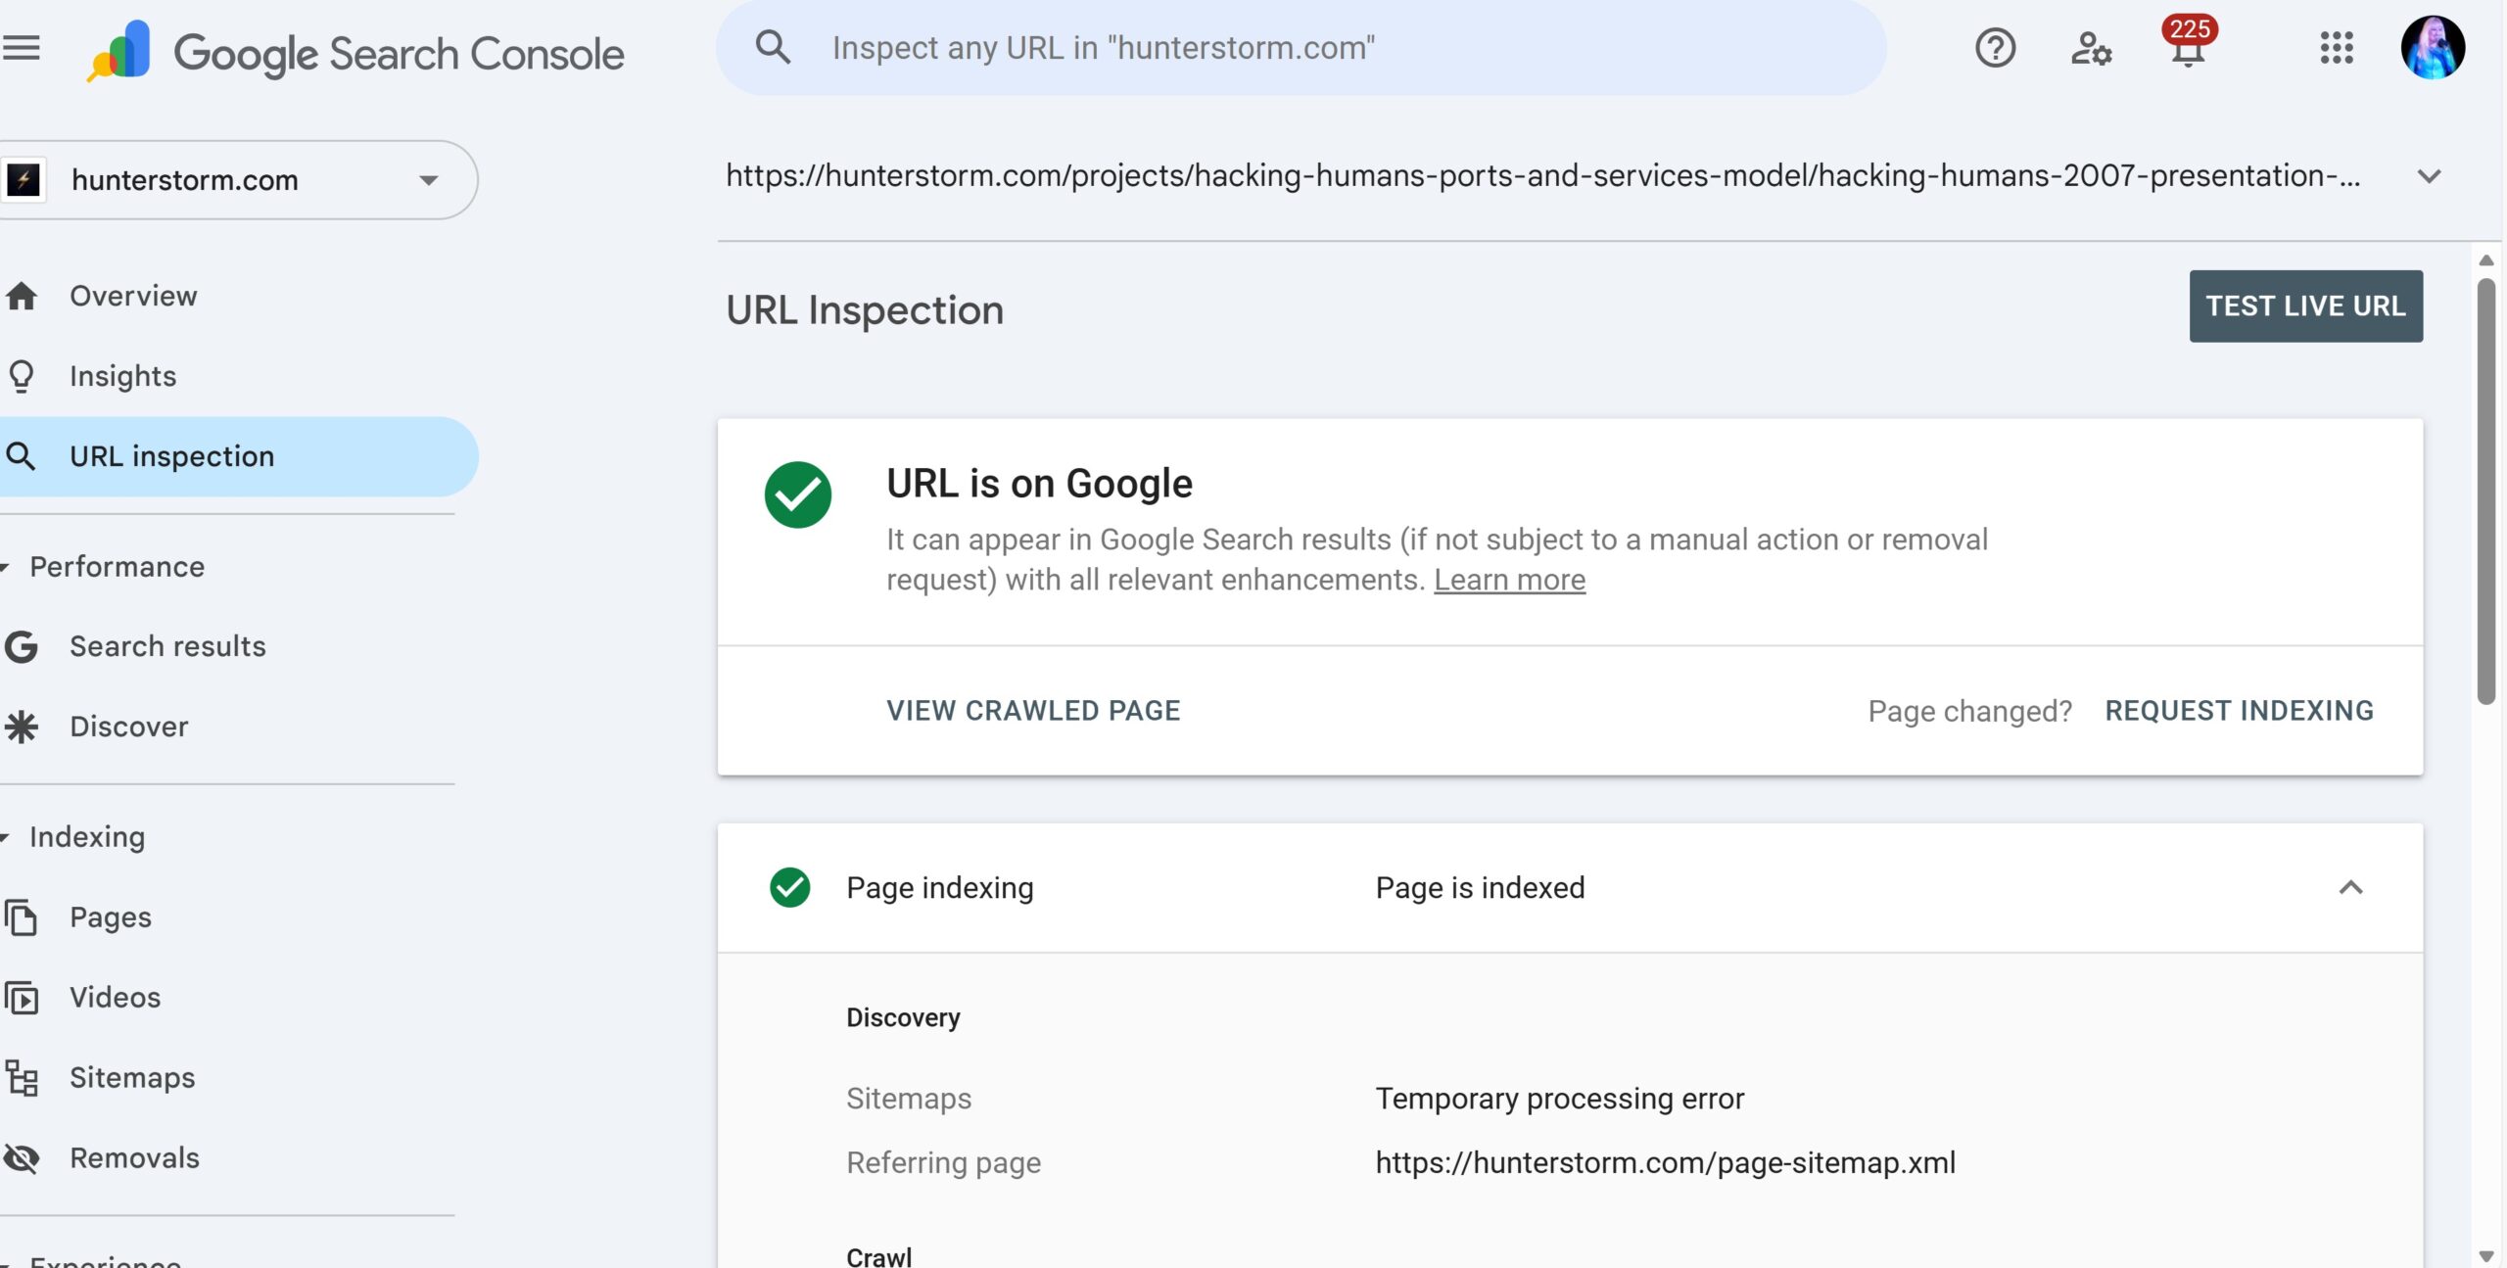
Task: Click the TEST LIVE URL button
Action: (x=2305, y=306)
